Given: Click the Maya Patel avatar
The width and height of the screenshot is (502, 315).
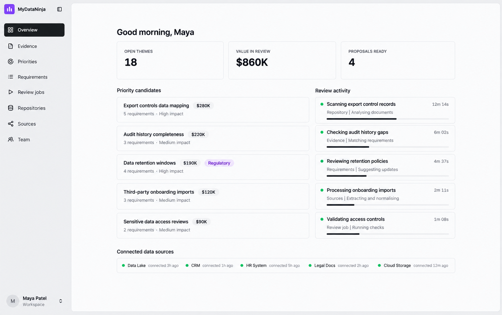Looking at the screenshot, I should [13, 301].
